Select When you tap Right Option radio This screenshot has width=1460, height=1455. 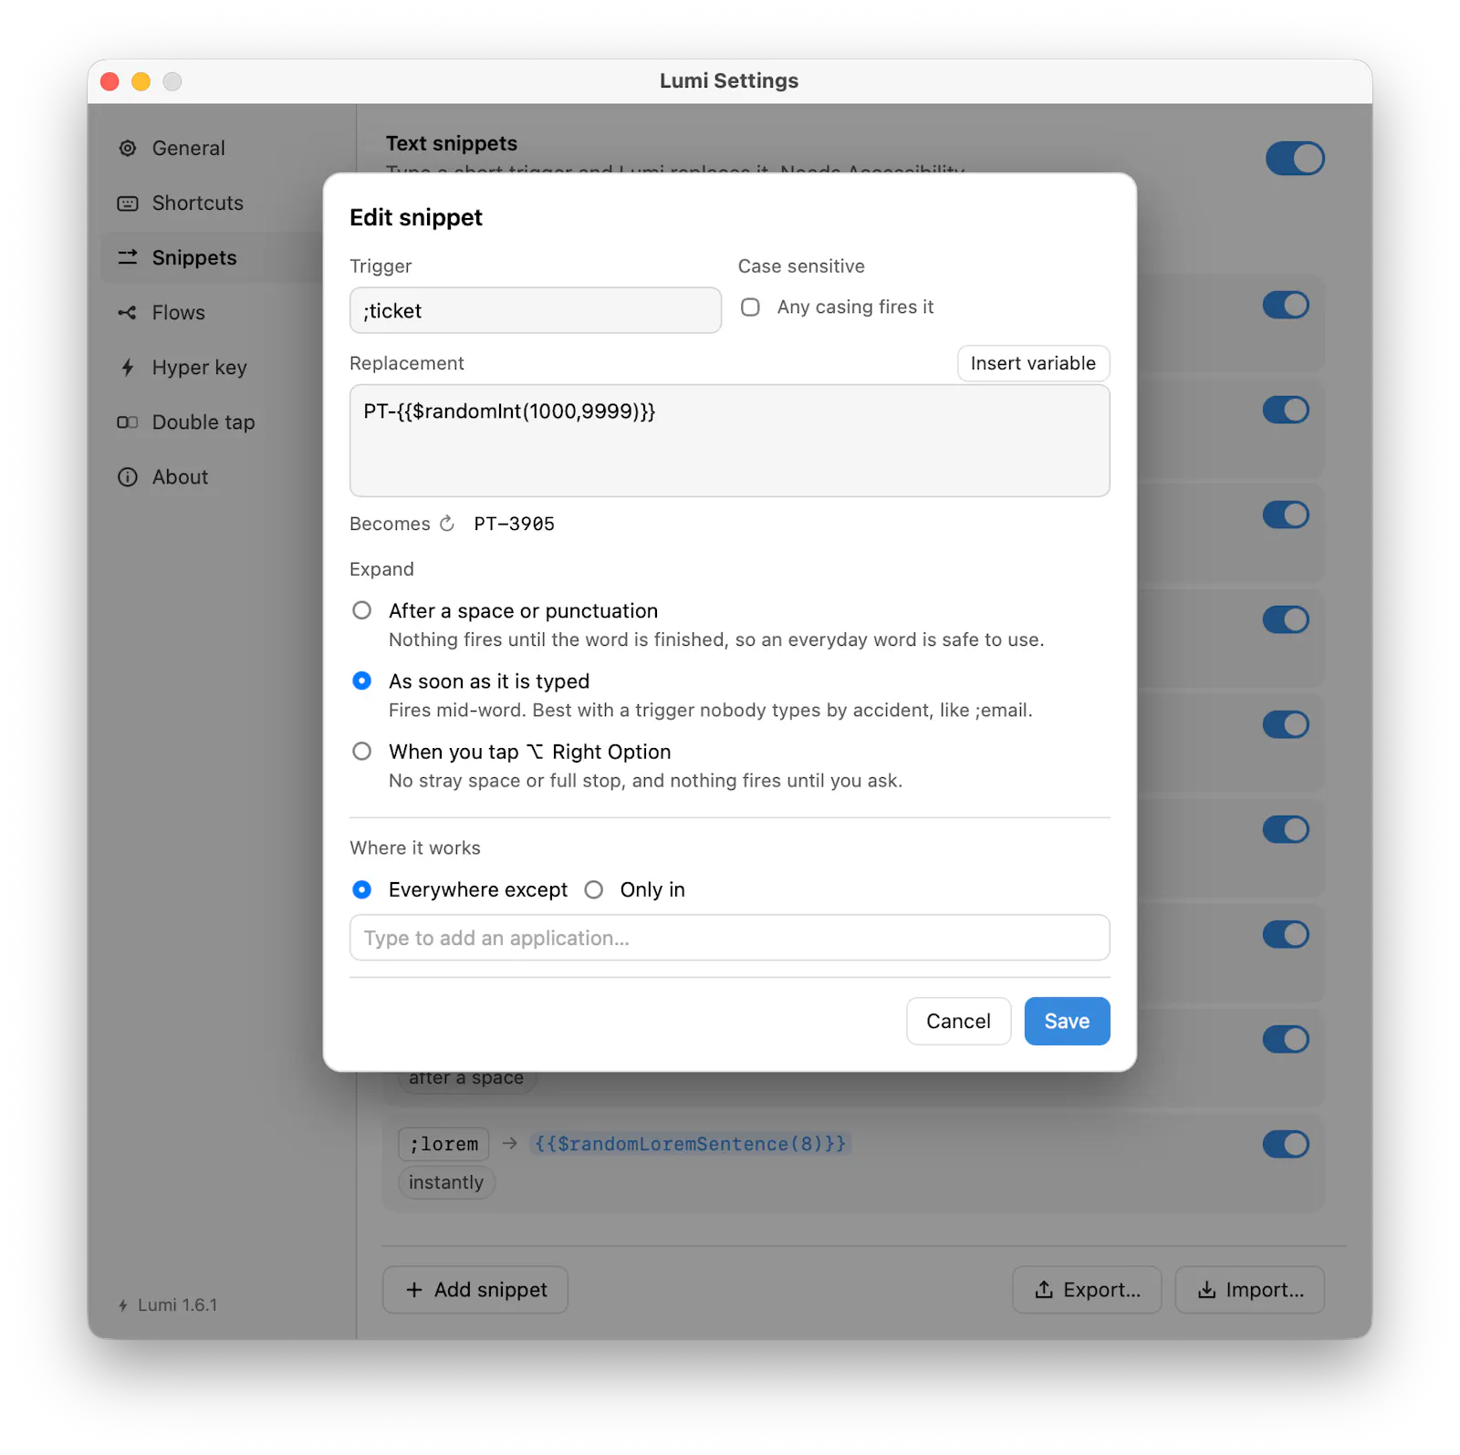[362, 751]
